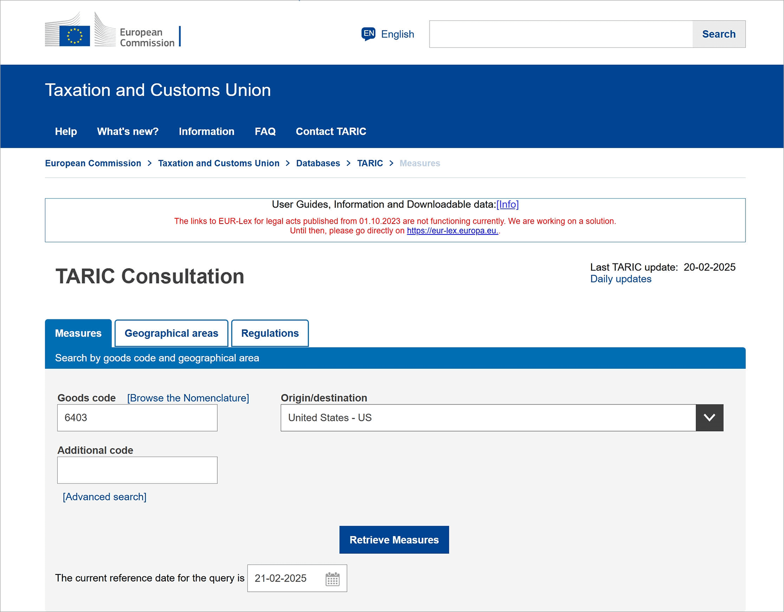This screenshot has width=784, height=612.
Task: Select the Measures tab
Action: coord(78,333)
